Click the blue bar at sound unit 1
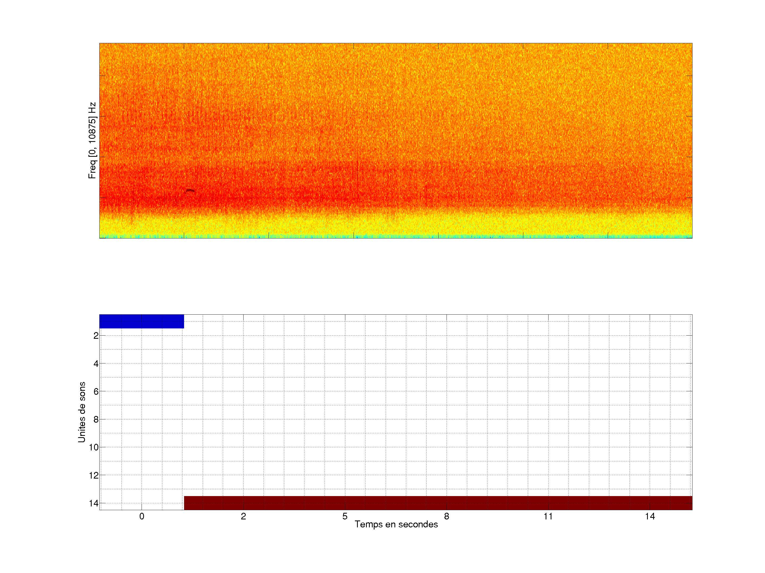This screenshot has width=765, height=573. [x=142, y=321]
